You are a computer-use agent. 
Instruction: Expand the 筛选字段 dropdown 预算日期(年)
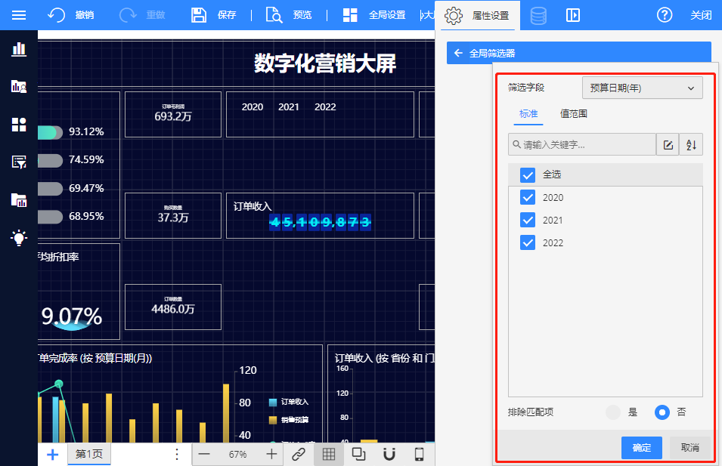(x=642, y=88)
